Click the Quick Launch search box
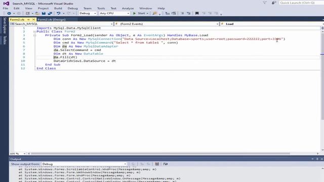The height and width of the screenshot is (182, 324). point(302,3)
